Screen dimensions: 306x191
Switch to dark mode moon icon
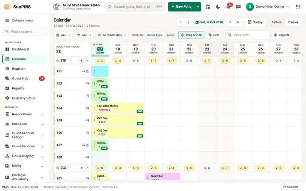[218, 7]
